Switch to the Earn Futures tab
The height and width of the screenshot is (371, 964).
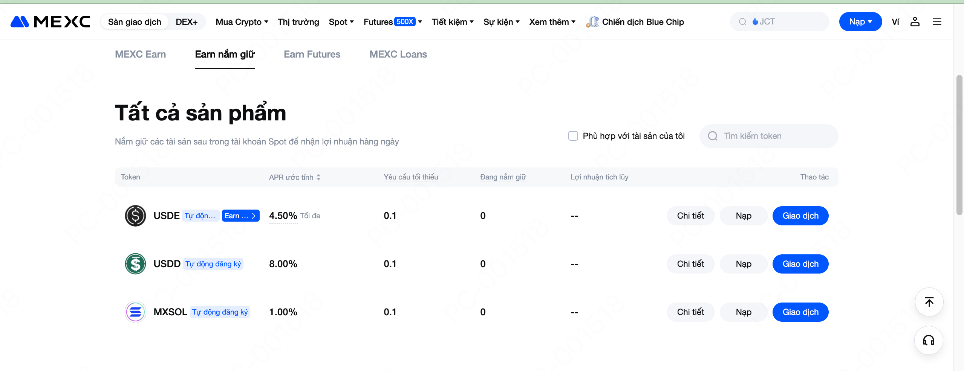tap(312, 54)
